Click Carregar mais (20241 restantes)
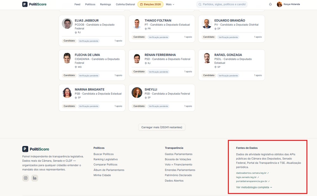Image resolution: width=317 pixels, height=196 pixels. [162, 127]
